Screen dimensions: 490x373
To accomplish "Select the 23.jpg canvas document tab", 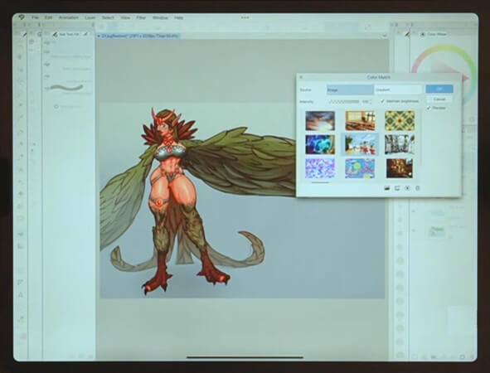I will (138, 36).
